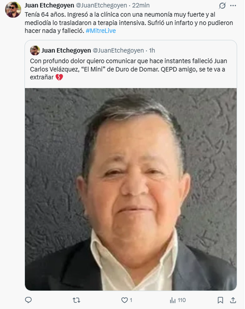The width and height of the screenshot is (245, 309).
Task: Open the Juan Etchegoyen name in quoted tweet
Action: click(66, 50)
